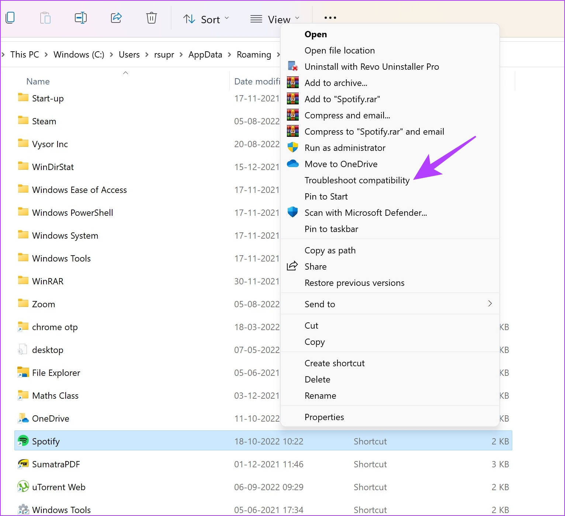The height and width of the screenshot is (516, 565).
Task: Select the desktop file icon
Action: [x=22, y=350]
